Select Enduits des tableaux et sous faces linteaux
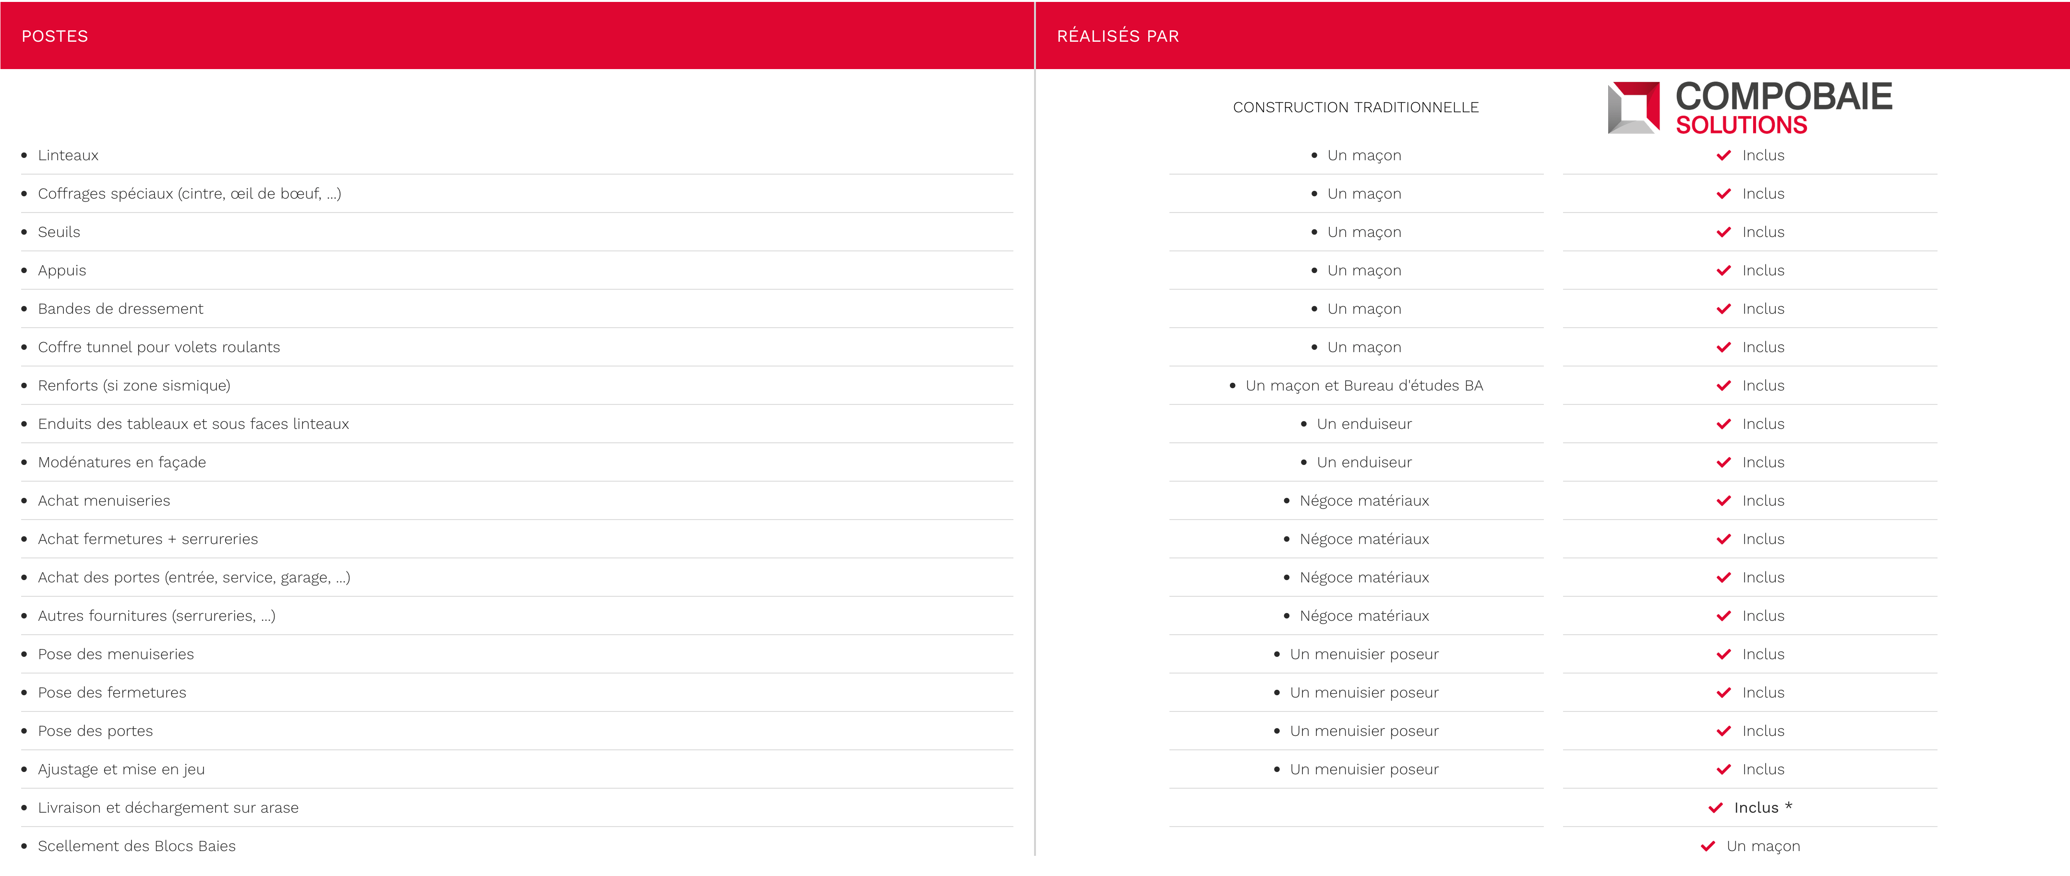 click(193, 424)
